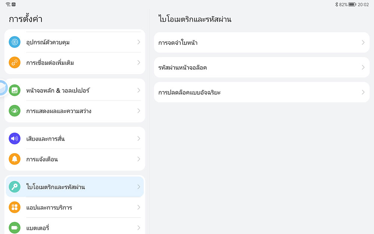Tap the teal key icon for ไบโอเมตริก
The height and width of the screenshot is (234, 374).
click(15, 187)
